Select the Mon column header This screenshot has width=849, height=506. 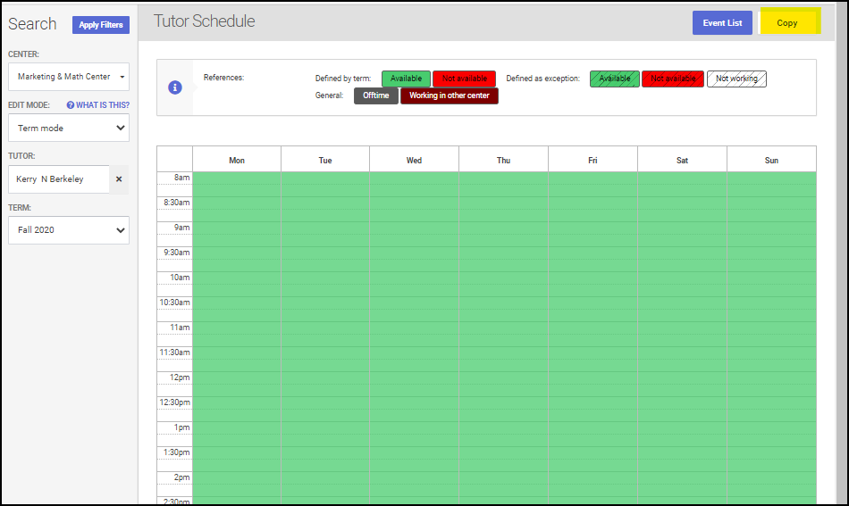237,160
